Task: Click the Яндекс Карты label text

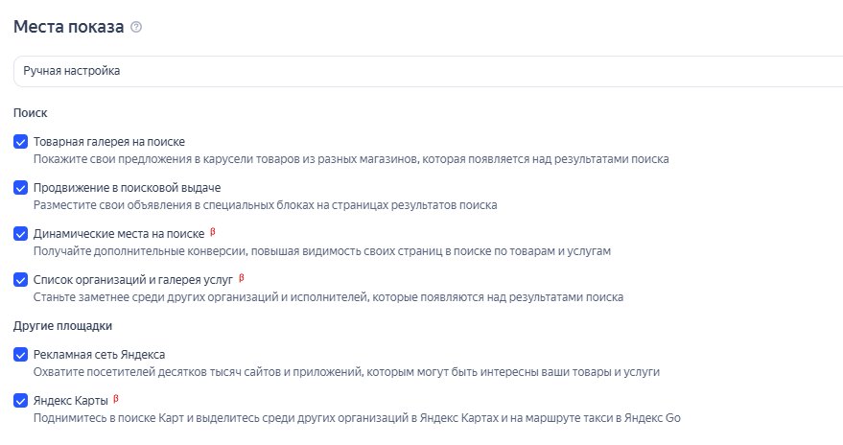Action: click(x=70, y=401)
